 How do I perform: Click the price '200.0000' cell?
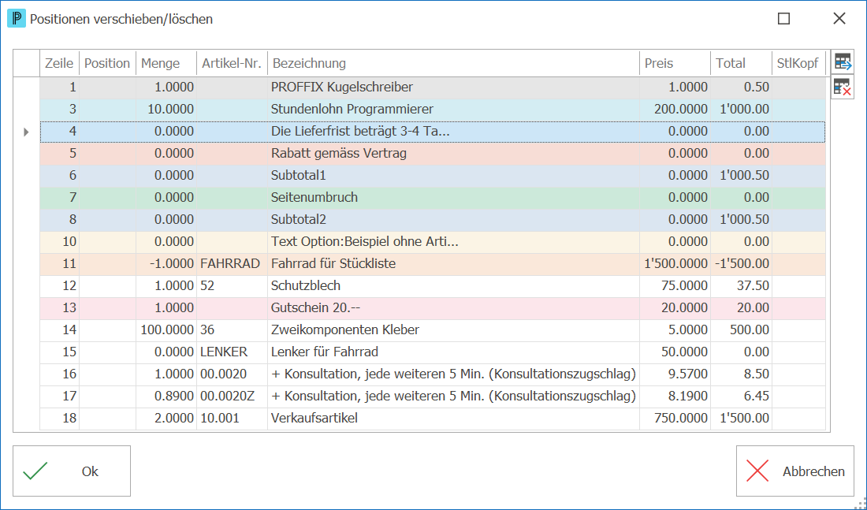point(675,110)
